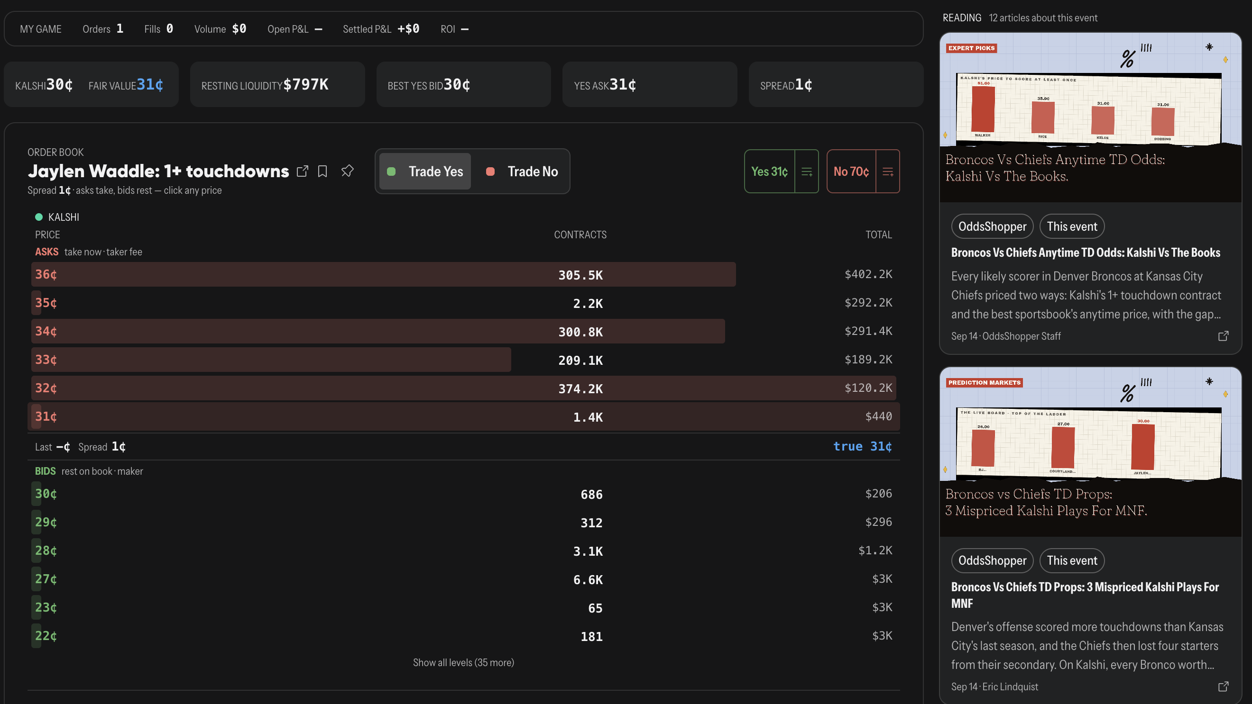This screenshot has height=704, width=1252.
Task: Select the Trade Yes toggle
Action: click(425, 171)
